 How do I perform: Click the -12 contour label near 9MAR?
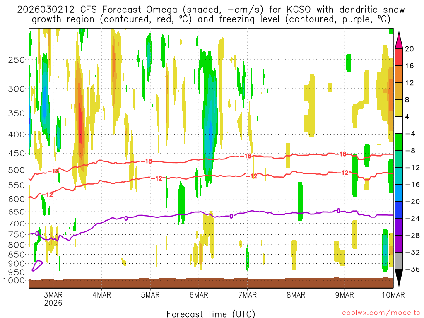pyautogui.click(x=343, y=173)
